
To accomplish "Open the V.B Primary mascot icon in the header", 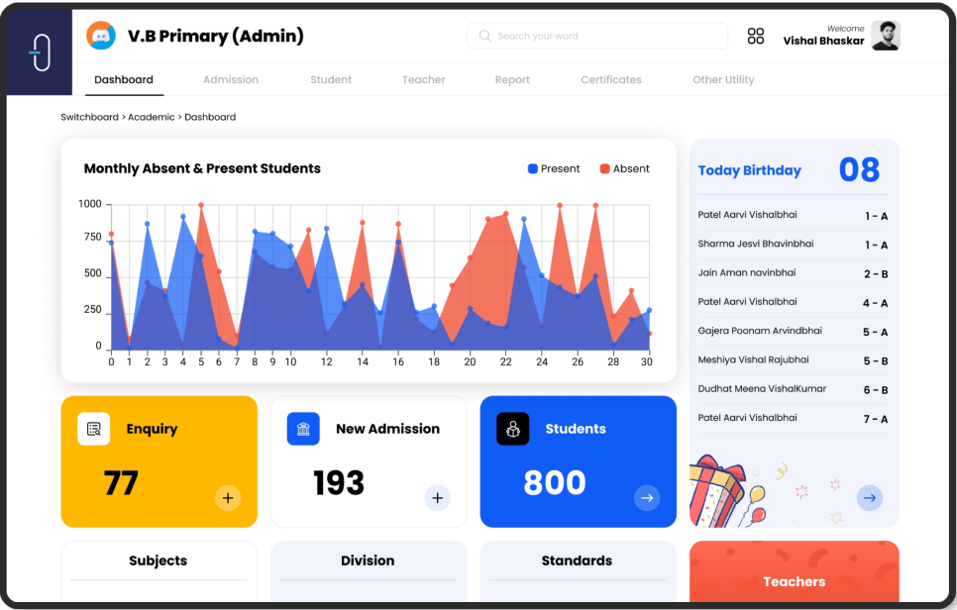I will [x=101, y=35].
